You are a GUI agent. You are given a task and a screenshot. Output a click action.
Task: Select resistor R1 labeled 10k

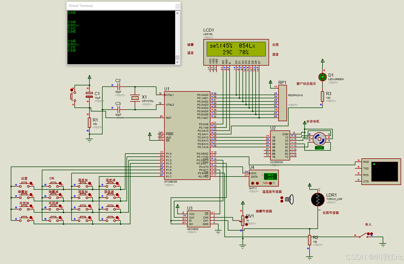point(89,123)
